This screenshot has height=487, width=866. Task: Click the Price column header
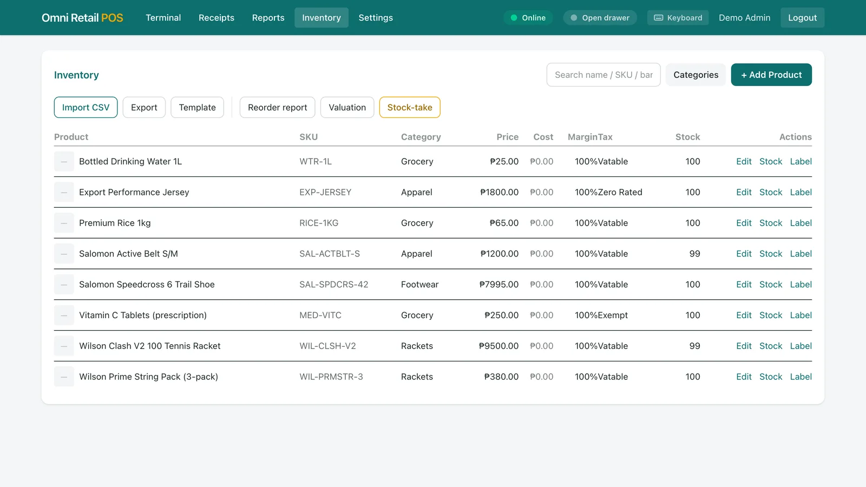pyautogui.click(x=508, y=137)
